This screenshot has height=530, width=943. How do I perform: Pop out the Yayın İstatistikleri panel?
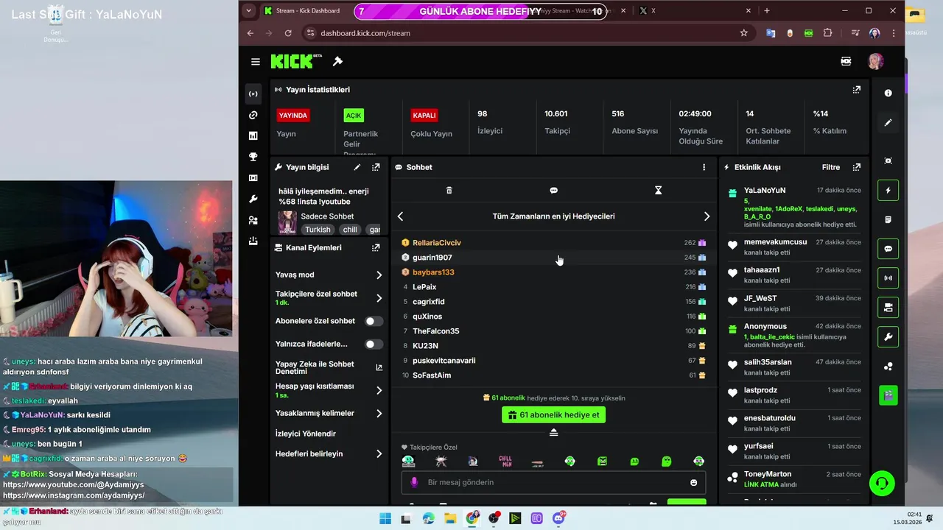[856, 90]
